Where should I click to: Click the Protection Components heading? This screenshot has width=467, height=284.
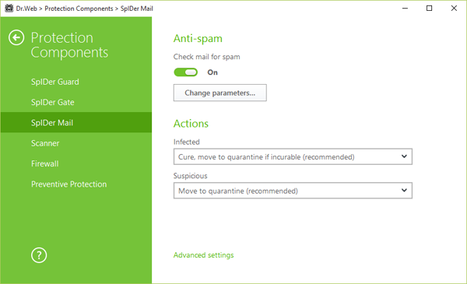click(x=69, y=45)
